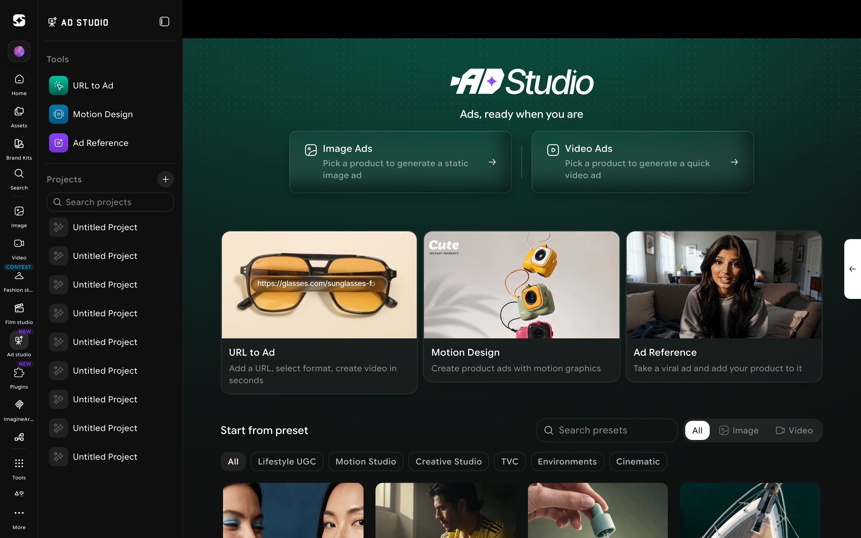Click the Image Ads card

[x=400, y=162]
